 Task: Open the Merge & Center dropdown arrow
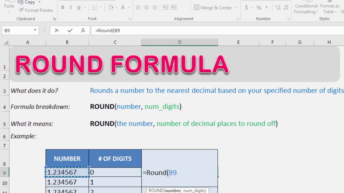click(236, 8)
